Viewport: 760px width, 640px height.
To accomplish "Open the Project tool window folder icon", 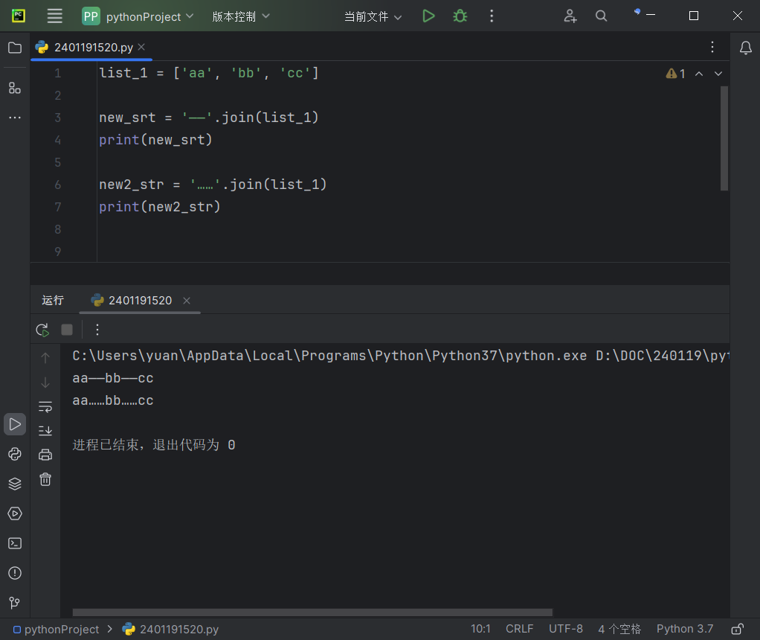I will coord(15,48).
